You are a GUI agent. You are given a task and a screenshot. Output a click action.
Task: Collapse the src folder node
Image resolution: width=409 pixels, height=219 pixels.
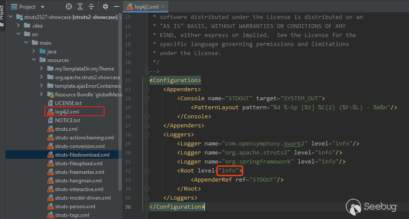tap(18, 34)
